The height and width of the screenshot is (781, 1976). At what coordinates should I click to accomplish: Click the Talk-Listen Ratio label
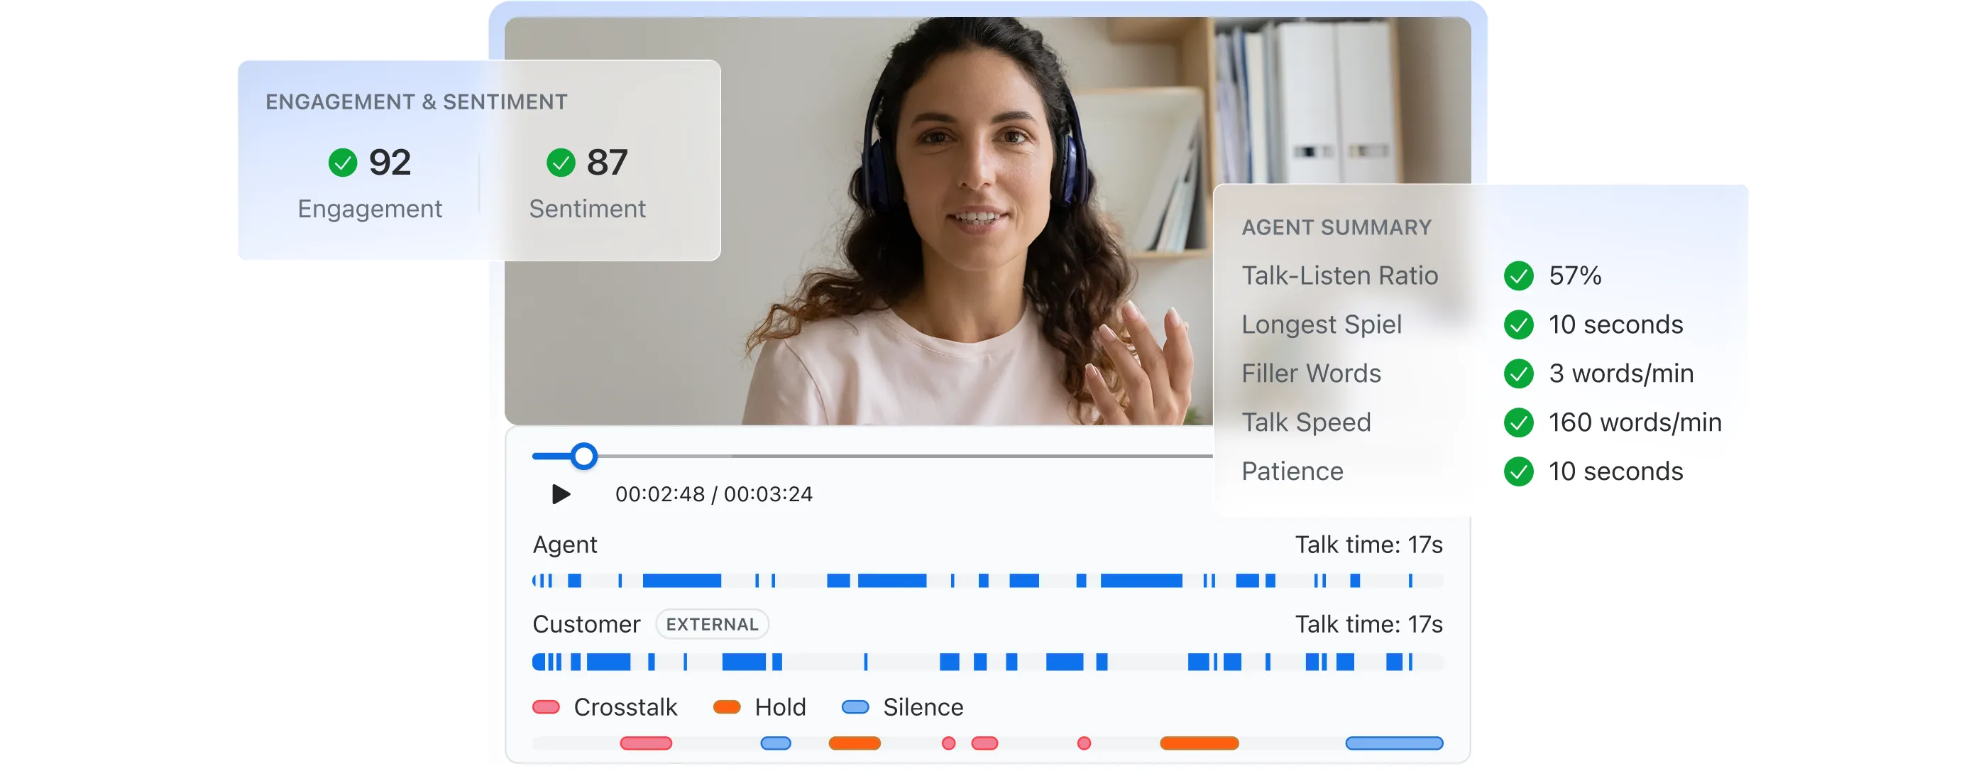click(1339, 275)
